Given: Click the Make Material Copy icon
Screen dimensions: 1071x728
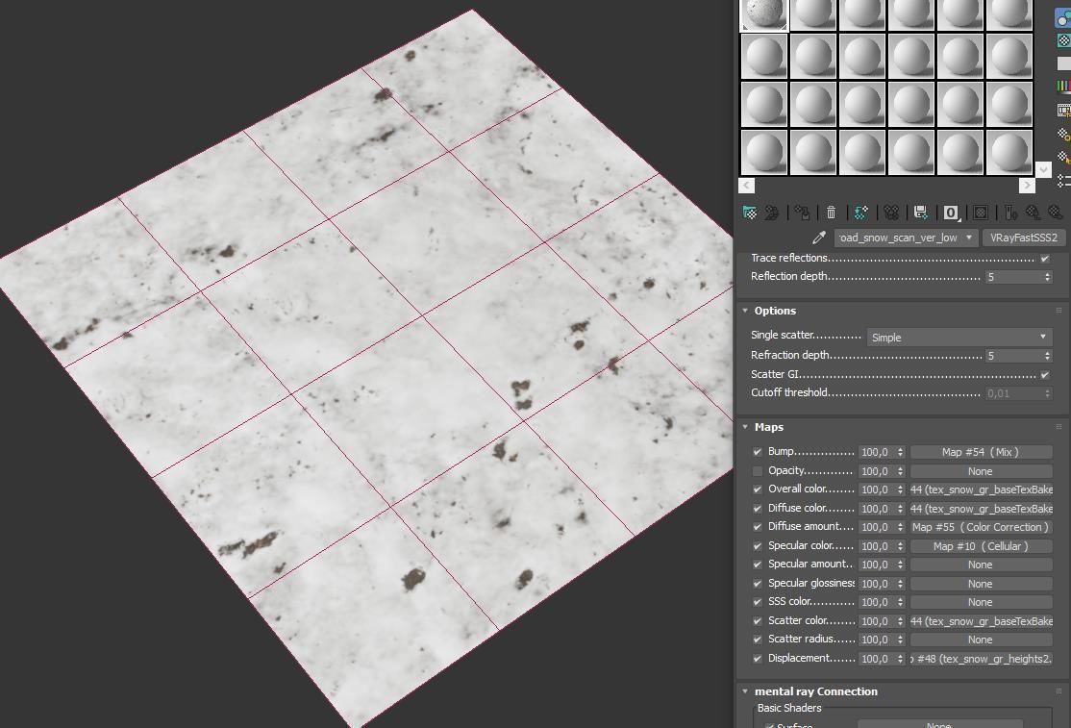Looking at the screenshot, I should 860,213.
